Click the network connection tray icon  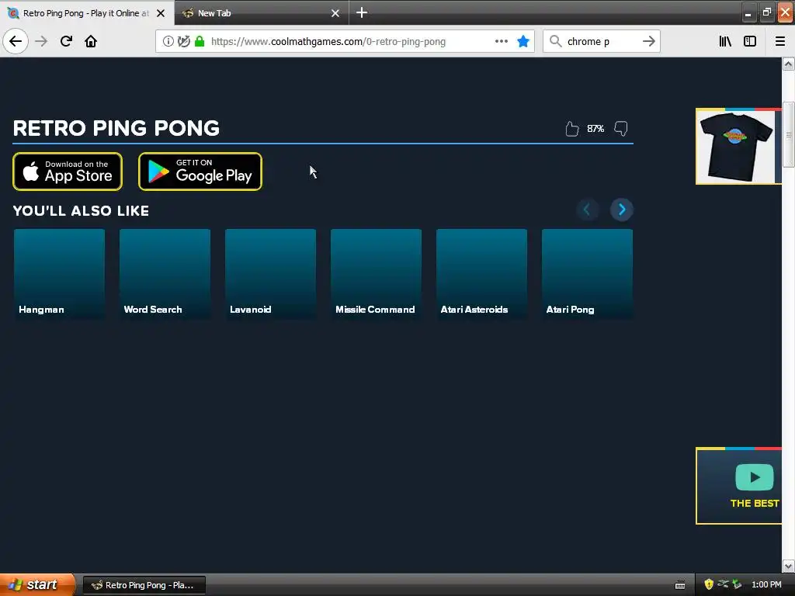[723, 585]
